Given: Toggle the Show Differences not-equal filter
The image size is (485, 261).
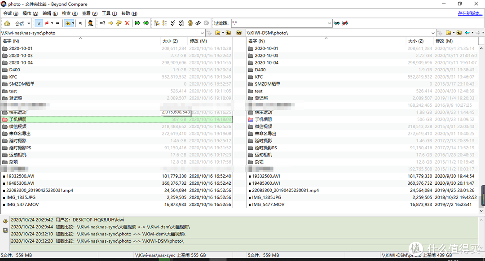Looking at the screenshot, I should coord(47,23).
